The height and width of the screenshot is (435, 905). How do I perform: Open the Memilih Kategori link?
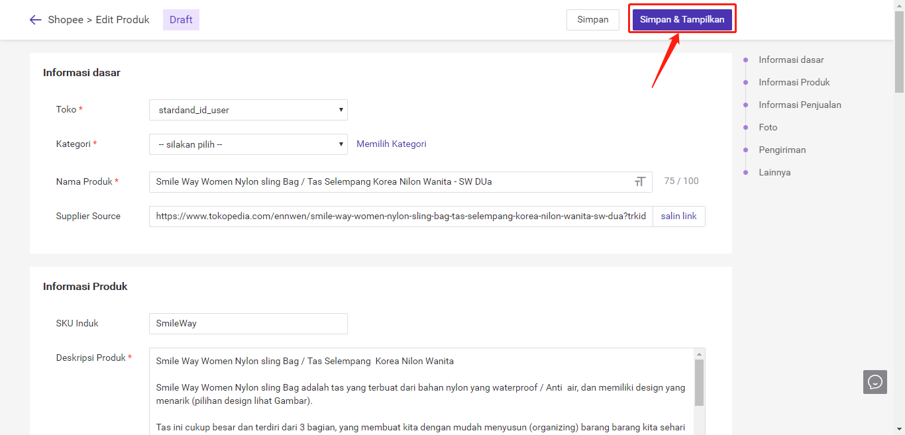[x=392, y=144]
